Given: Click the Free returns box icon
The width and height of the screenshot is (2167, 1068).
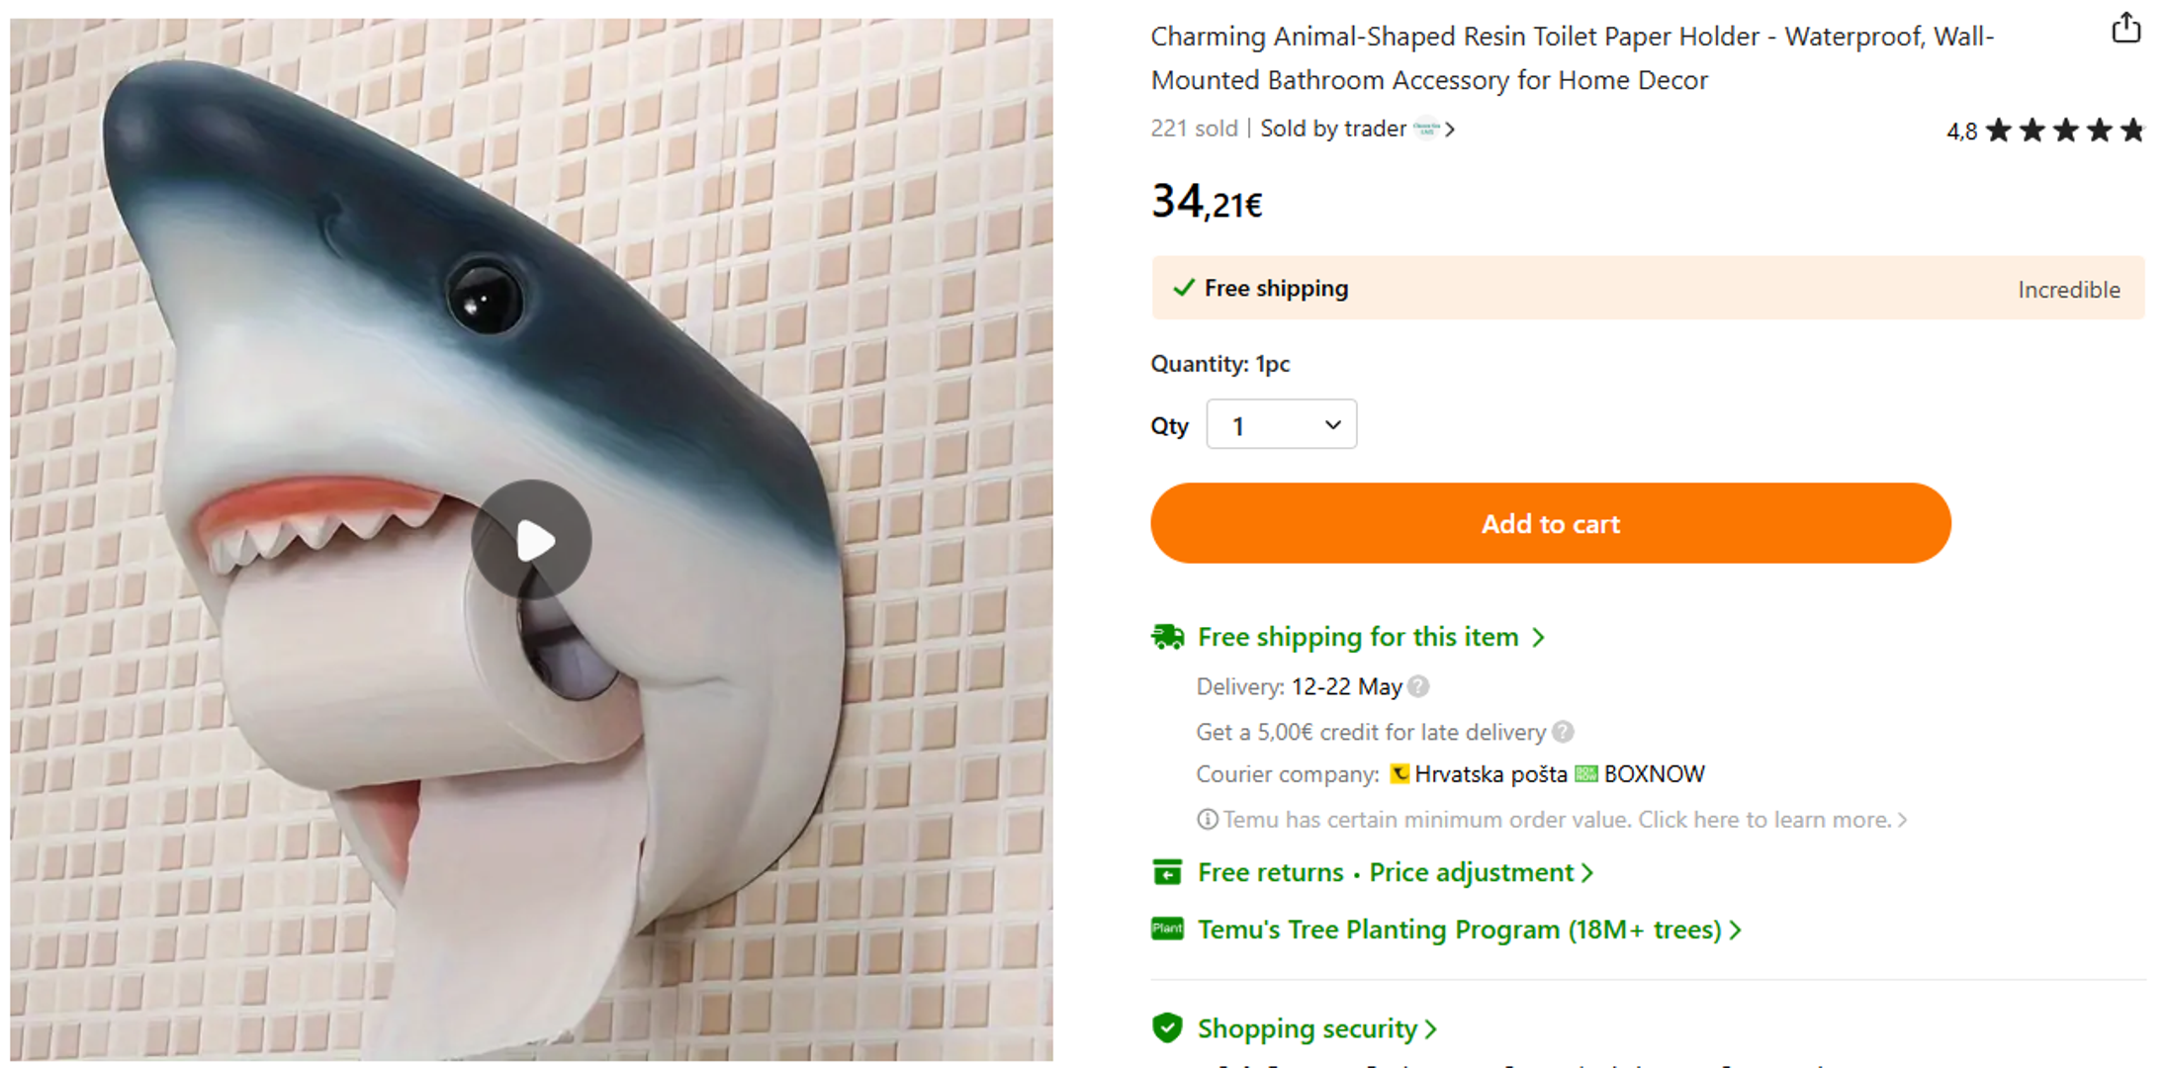Looking at the screenshot, I should point(1167,872).
